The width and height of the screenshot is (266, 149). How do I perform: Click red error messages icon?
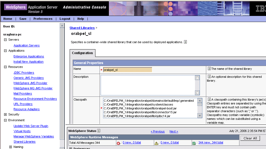(118, 143)
